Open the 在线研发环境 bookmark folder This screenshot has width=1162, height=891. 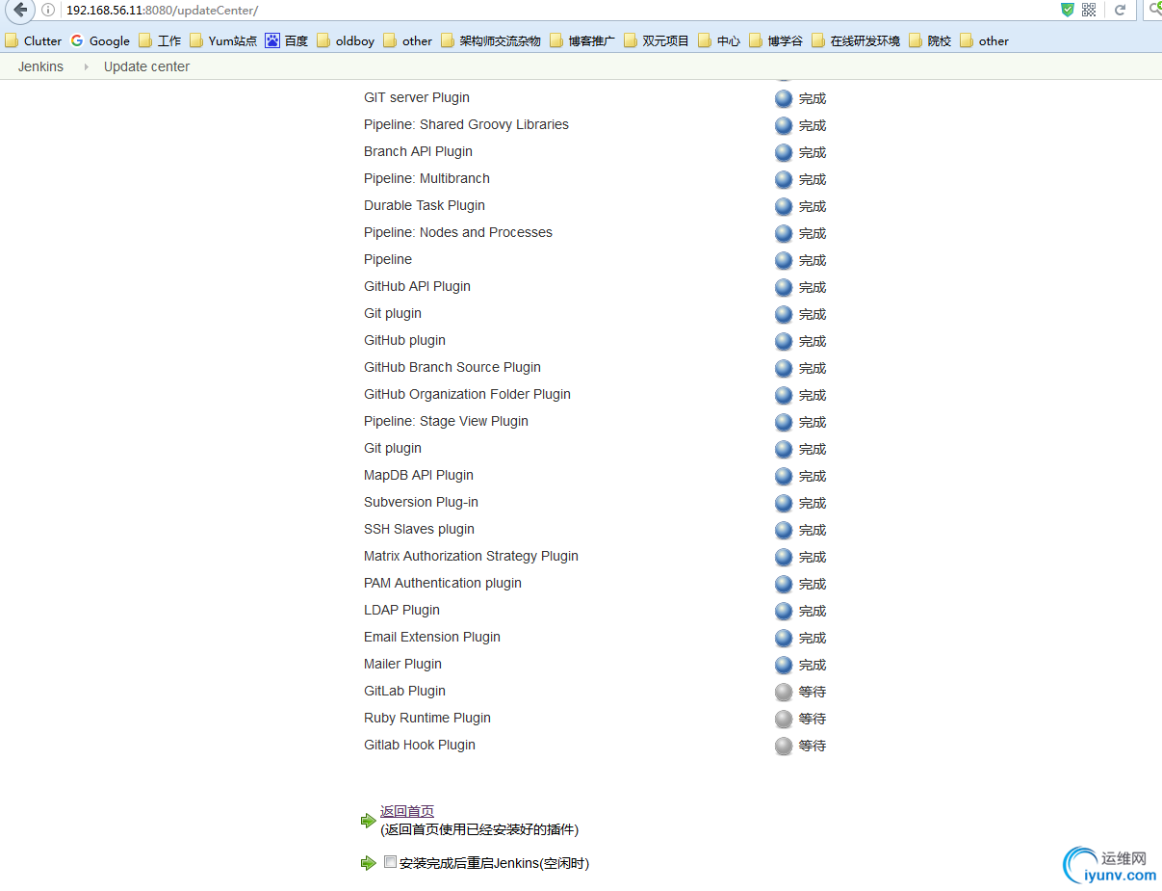pos(856,40)
